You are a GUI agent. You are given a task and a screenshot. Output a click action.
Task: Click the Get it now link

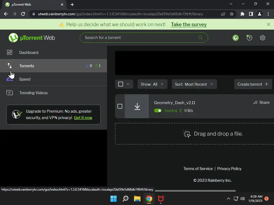pos(83,118)
